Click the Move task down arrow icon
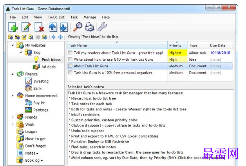This screenshot has width=246, height=166. click(63, 27)
